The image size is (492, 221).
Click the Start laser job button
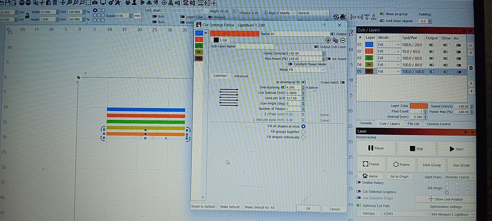click(x=456, y=148)
